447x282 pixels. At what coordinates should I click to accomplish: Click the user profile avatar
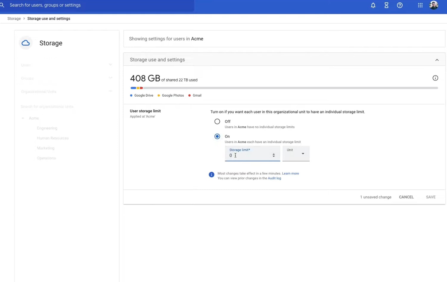pos(434,5)
